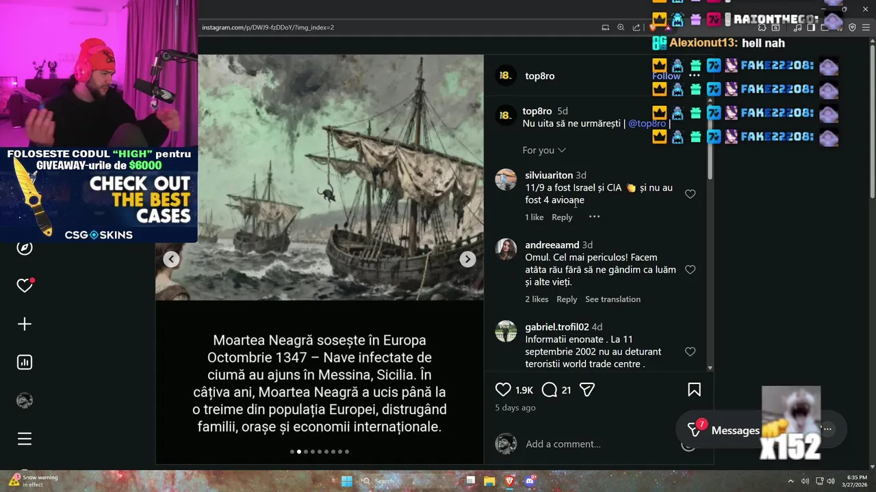876x492 pixels.
Task: View the 1.9K likes count
Action: (524, 390)
